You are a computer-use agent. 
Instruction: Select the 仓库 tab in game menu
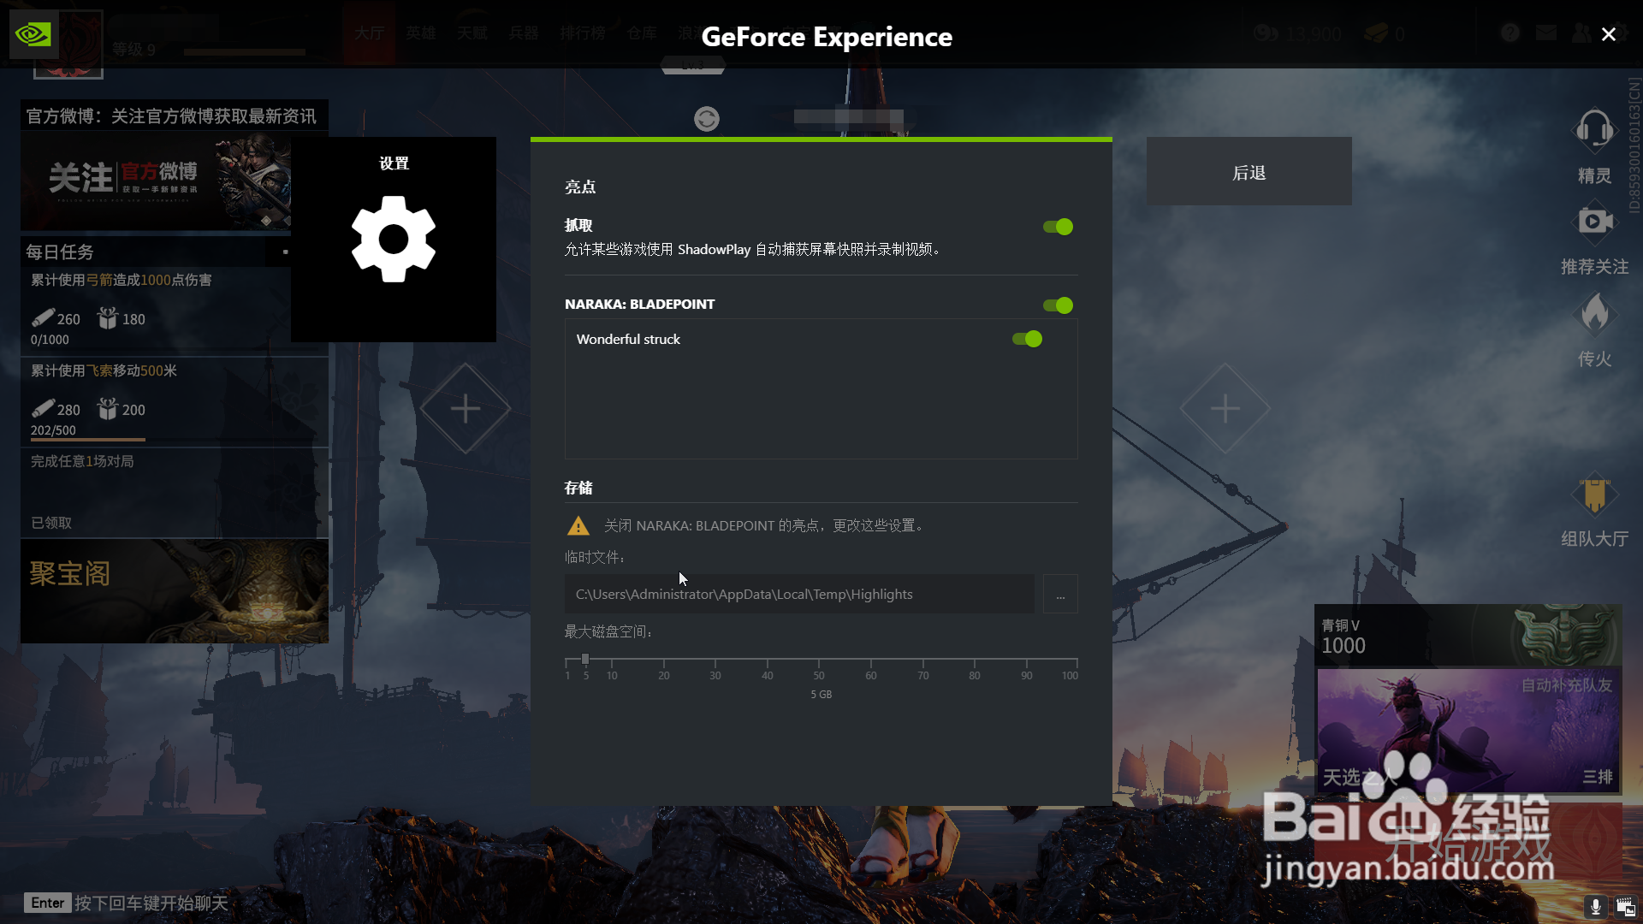click(x=642, y=33)
